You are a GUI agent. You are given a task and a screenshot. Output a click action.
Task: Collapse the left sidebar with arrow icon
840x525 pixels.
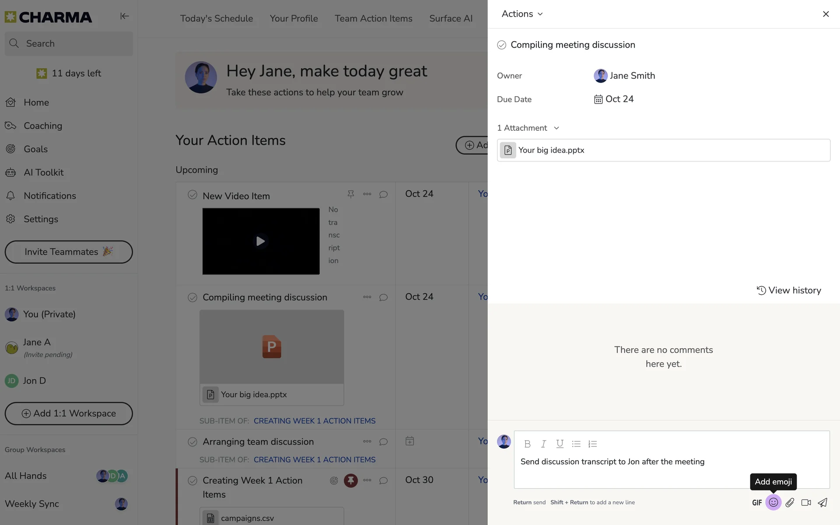pyautogui.click(x=124, y=16)
